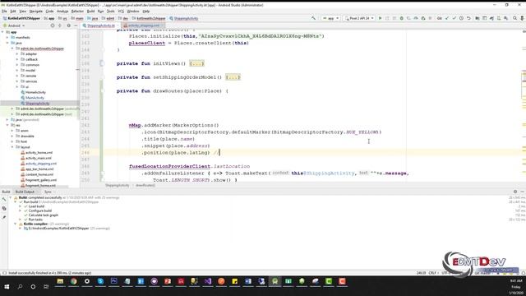
Task: Select the 'Run tasks' build row
Action: (35, 220)
